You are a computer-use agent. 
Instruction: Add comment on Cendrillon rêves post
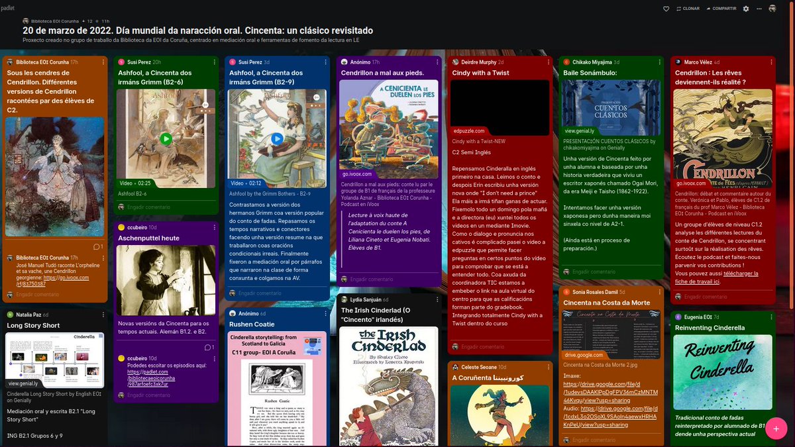(x=705, y=297)
